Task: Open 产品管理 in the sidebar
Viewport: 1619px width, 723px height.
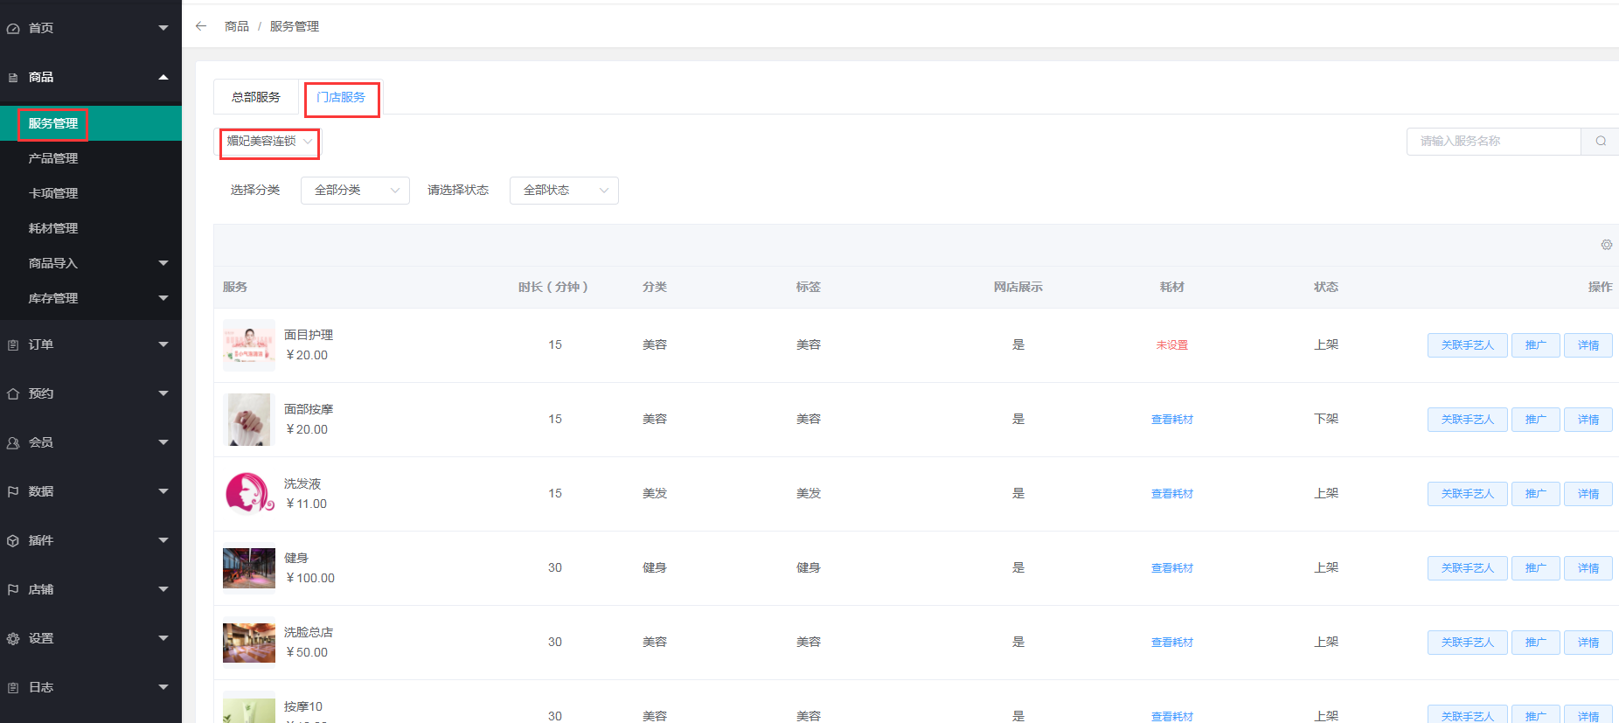Action: (x=53, y=158)
